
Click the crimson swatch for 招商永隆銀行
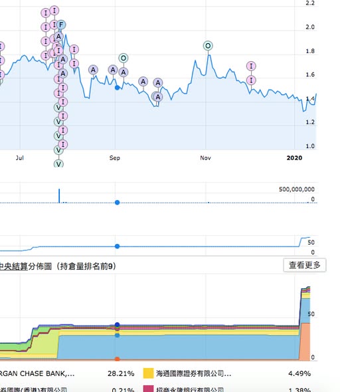(148, 389)
